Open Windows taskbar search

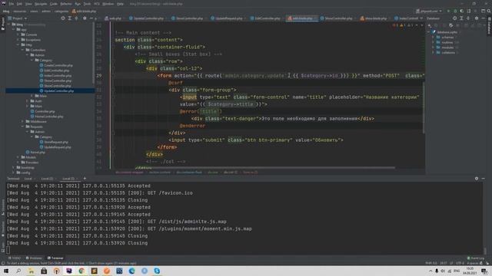coord(18,271)
